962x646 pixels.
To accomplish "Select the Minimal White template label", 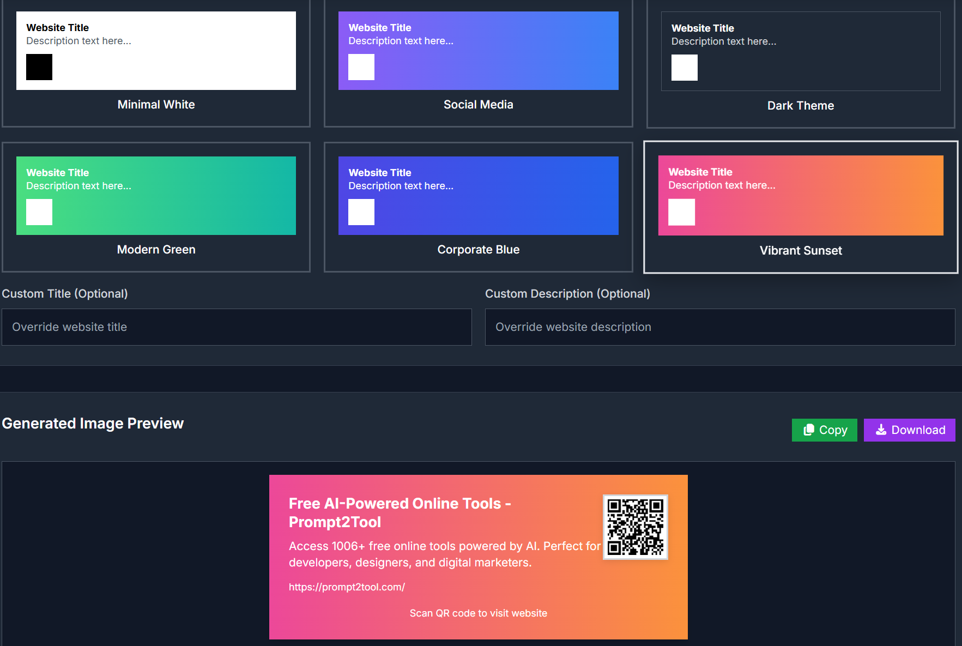I will click(x=156, y=105).
